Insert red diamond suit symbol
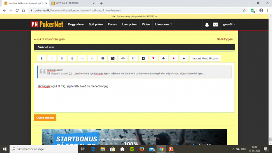The image size is (272, 153). [x=174, y=58]
